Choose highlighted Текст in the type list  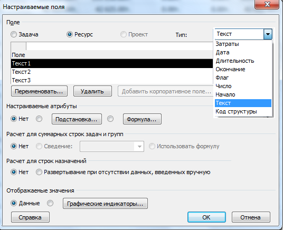pos(243,103)
